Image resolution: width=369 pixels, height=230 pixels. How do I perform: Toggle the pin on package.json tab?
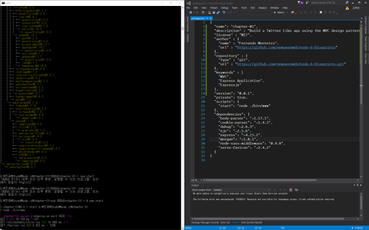pos(207,18)
